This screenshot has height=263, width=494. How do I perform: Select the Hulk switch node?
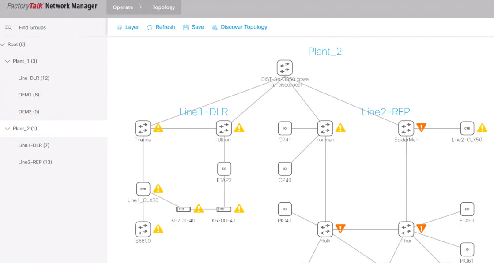tap(325, 229)
